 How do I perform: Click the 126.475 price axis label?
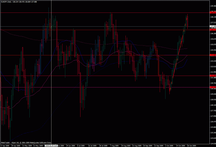(213, 122)
